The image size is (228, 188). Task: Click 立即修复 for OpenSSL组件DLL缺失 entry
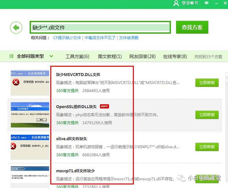click(207, 115)
